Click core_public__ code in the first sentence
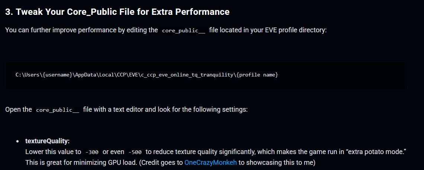424x170 pixels. tap(183, 30)
